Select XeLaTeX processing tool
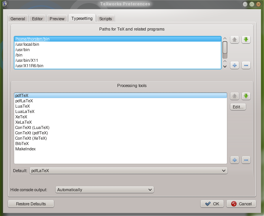 (x=121, y=122)
